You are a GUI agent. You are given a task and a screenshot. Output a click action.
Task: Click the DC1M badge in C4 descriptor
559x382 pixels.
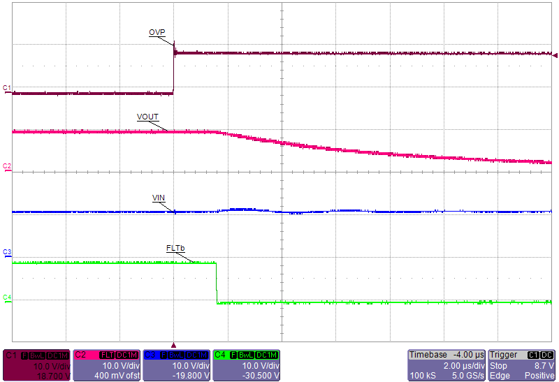tap(268, 355)
